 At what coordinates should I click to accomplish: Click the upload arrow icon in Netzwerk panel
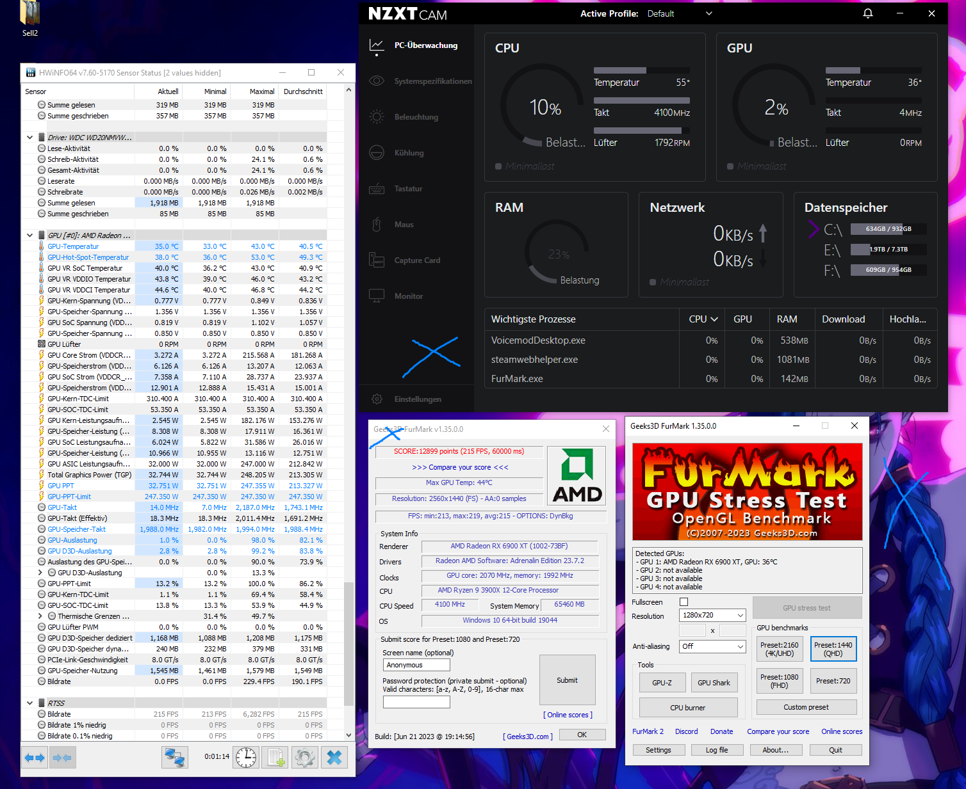coord(762,233)
